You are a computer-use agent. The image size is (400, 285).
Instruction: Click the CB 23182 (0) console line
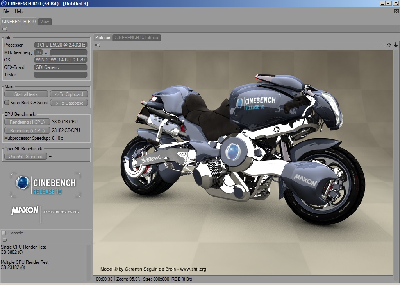coord(13,267)
